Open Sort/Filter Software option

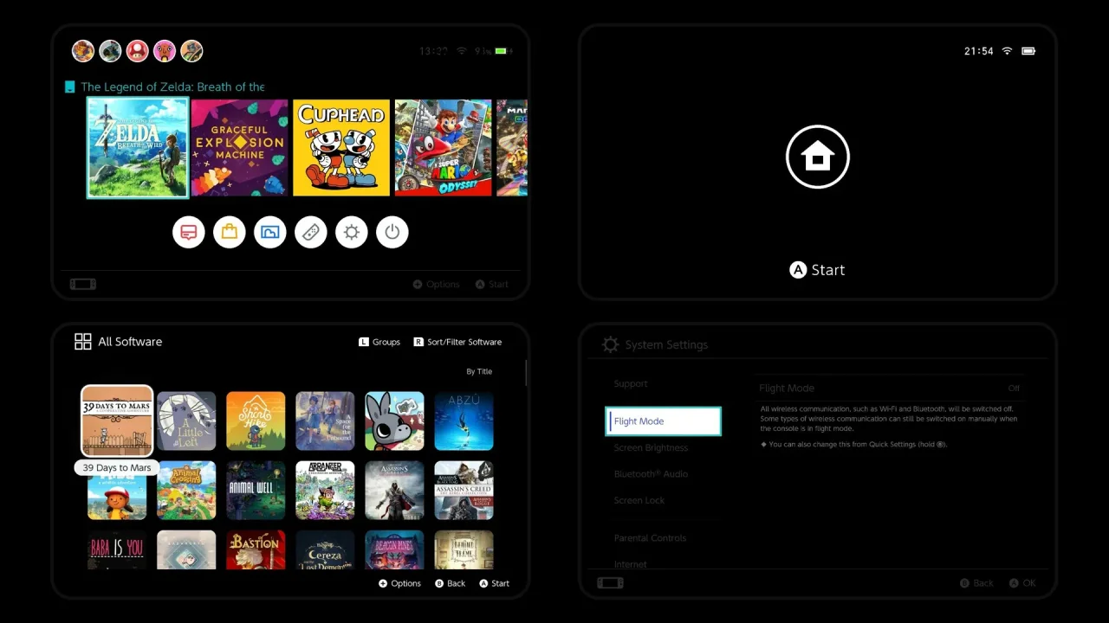pos(457,342)
